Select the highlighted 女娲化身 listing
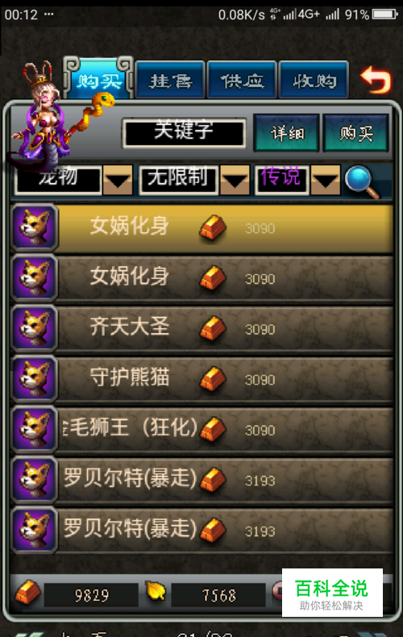This screenshot has width=403, height=637. point(202,228)
